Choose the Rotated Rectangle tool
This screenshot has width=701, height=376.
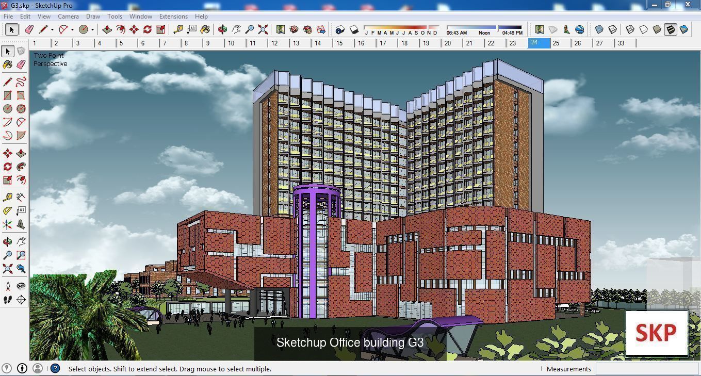(21, 95)
